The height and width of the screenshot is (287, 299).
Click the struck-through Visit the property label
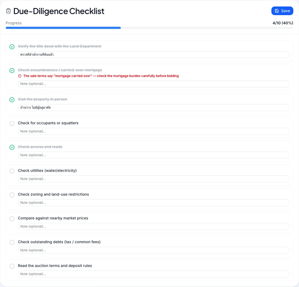(x=43, y=99)
